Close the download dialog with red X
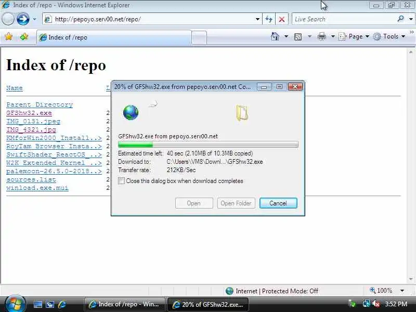Viewport: 416px width, 312px height. tap(295, 87)
